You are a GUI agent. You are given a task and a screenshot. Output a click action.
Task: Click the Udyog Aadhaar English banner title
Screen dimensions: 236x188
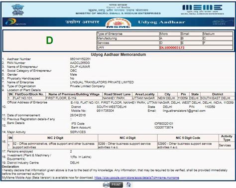(x=161, y=22)
